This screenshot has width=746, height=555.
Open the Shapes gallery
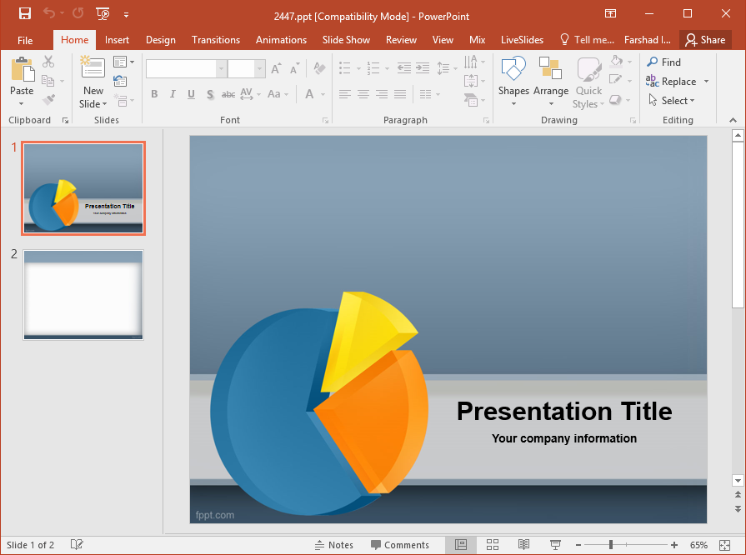coord(513,82)
